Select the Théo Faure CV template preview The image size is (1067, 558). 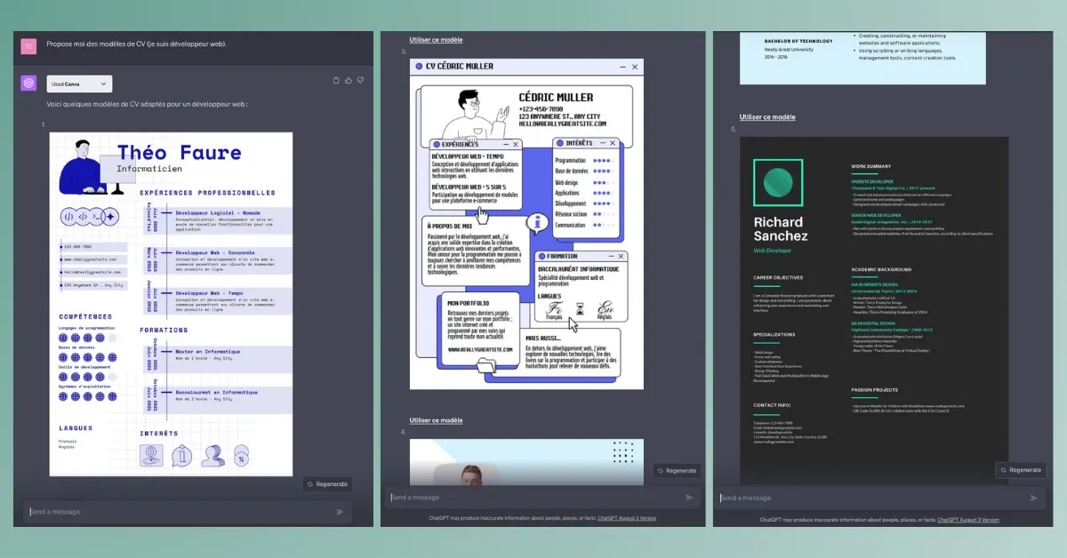pos(171,303)
